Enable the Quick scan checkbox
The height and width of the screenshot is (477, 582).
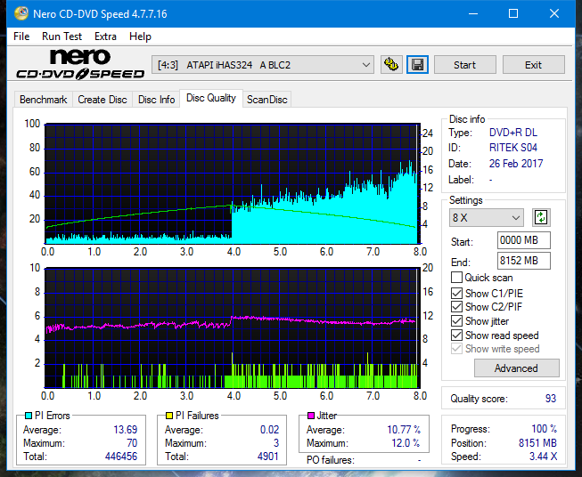(456, 278)
